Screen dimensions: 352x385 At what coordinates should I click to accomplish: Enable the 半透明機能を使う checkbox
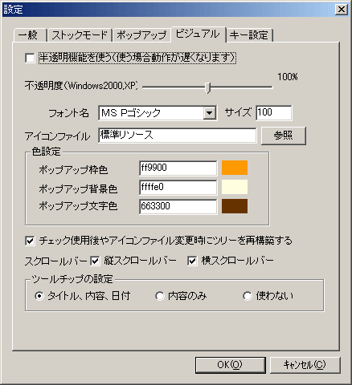pyautogui.click(x=30, y=58)
